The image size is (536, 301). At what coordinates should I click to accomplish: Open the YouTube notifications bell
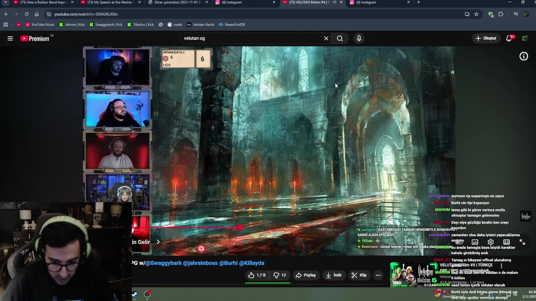[x=509, y=38]
